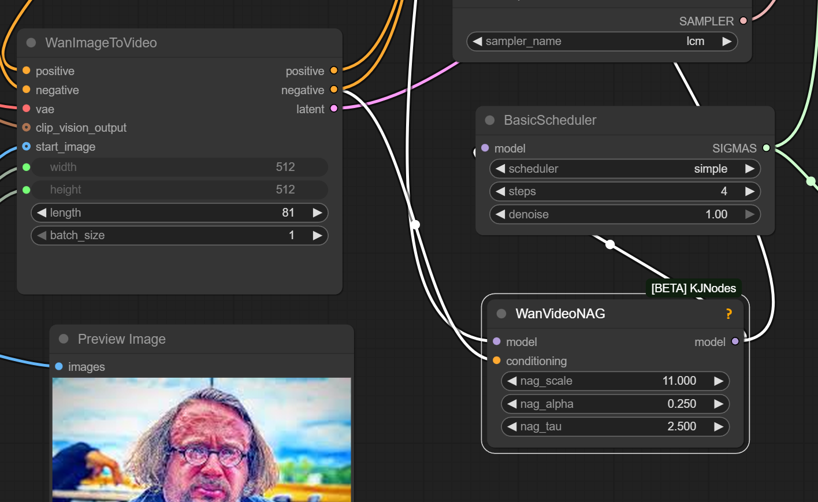Screen dimensions: 818x502
Task: Click the [BETA] KJNodes badge
Action: tap(693, 288)
